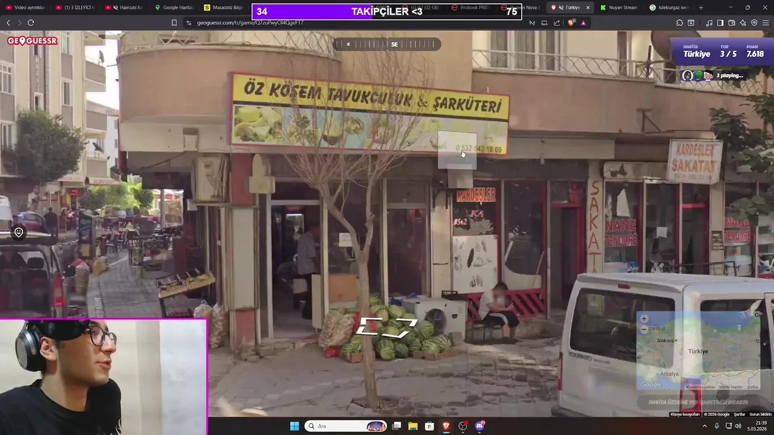The image size is (774, 435).
Task: Click the Türkiye guess mini map
Action: tap(698, 351)
